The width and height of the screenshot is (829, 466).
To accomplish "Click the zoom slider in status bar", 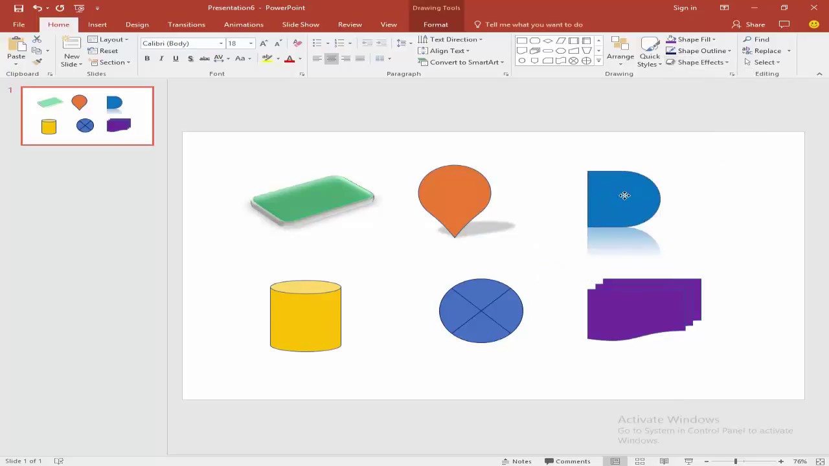I will point(736,461).
